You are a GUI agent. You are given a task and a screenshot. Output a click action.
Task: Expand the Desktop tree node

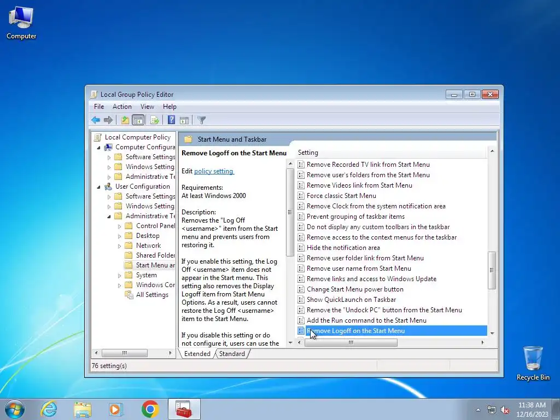click(x=119, y=236)
